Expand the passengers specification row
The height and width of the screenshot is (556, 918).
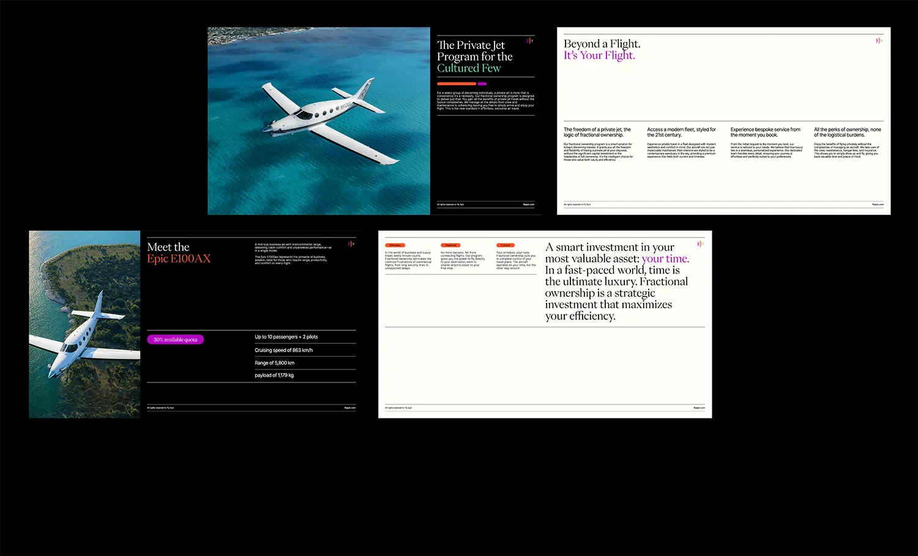(286, 336)
